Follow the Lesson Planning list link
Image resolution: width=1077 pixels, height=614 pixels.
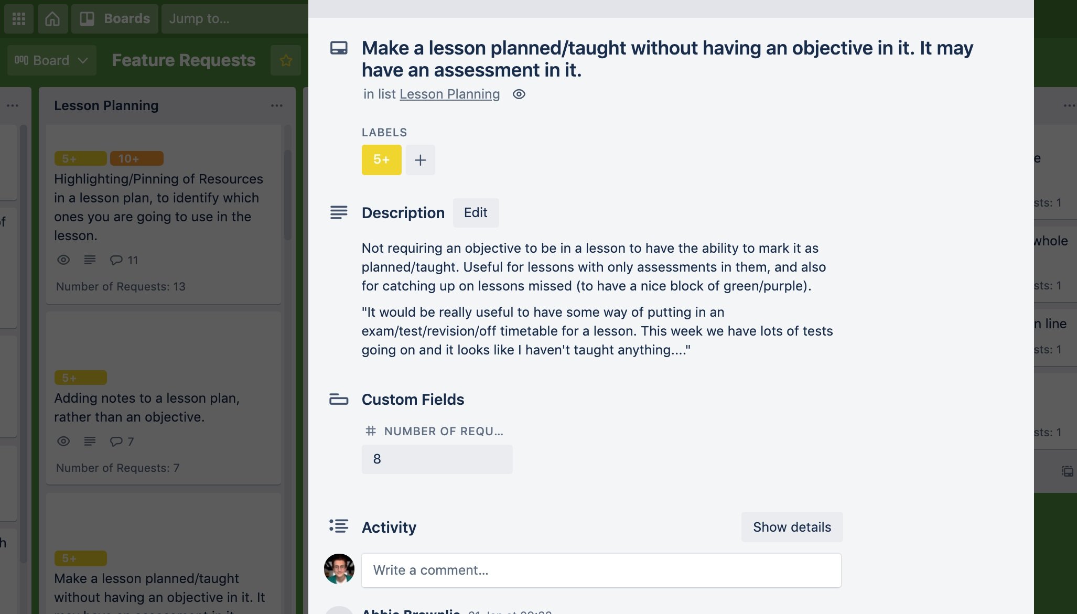pyautogui.click(x=449, y=94)
